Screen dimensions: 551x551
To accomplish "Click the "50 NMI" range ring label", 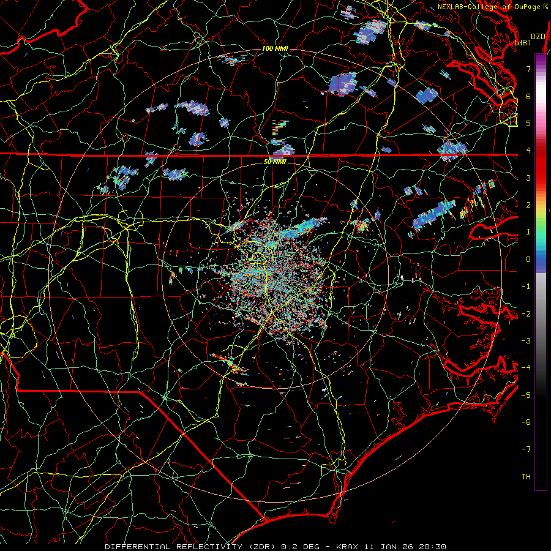I will point(275,162).
